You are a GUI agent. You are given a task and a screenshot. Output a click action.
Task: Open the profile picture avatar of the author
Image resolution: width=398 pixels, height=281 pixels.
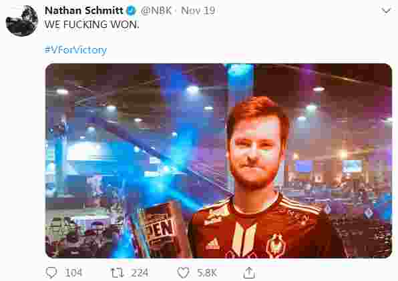pyautogui.click(x=22, y=21)
